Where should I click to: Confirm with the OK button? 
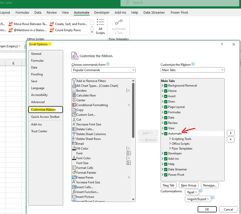(x=207, y=210)
